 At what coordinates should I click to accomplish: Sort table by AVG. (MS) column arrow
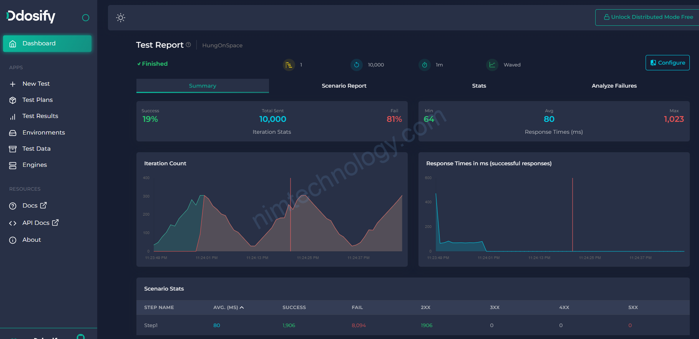[x=242, y=307]
